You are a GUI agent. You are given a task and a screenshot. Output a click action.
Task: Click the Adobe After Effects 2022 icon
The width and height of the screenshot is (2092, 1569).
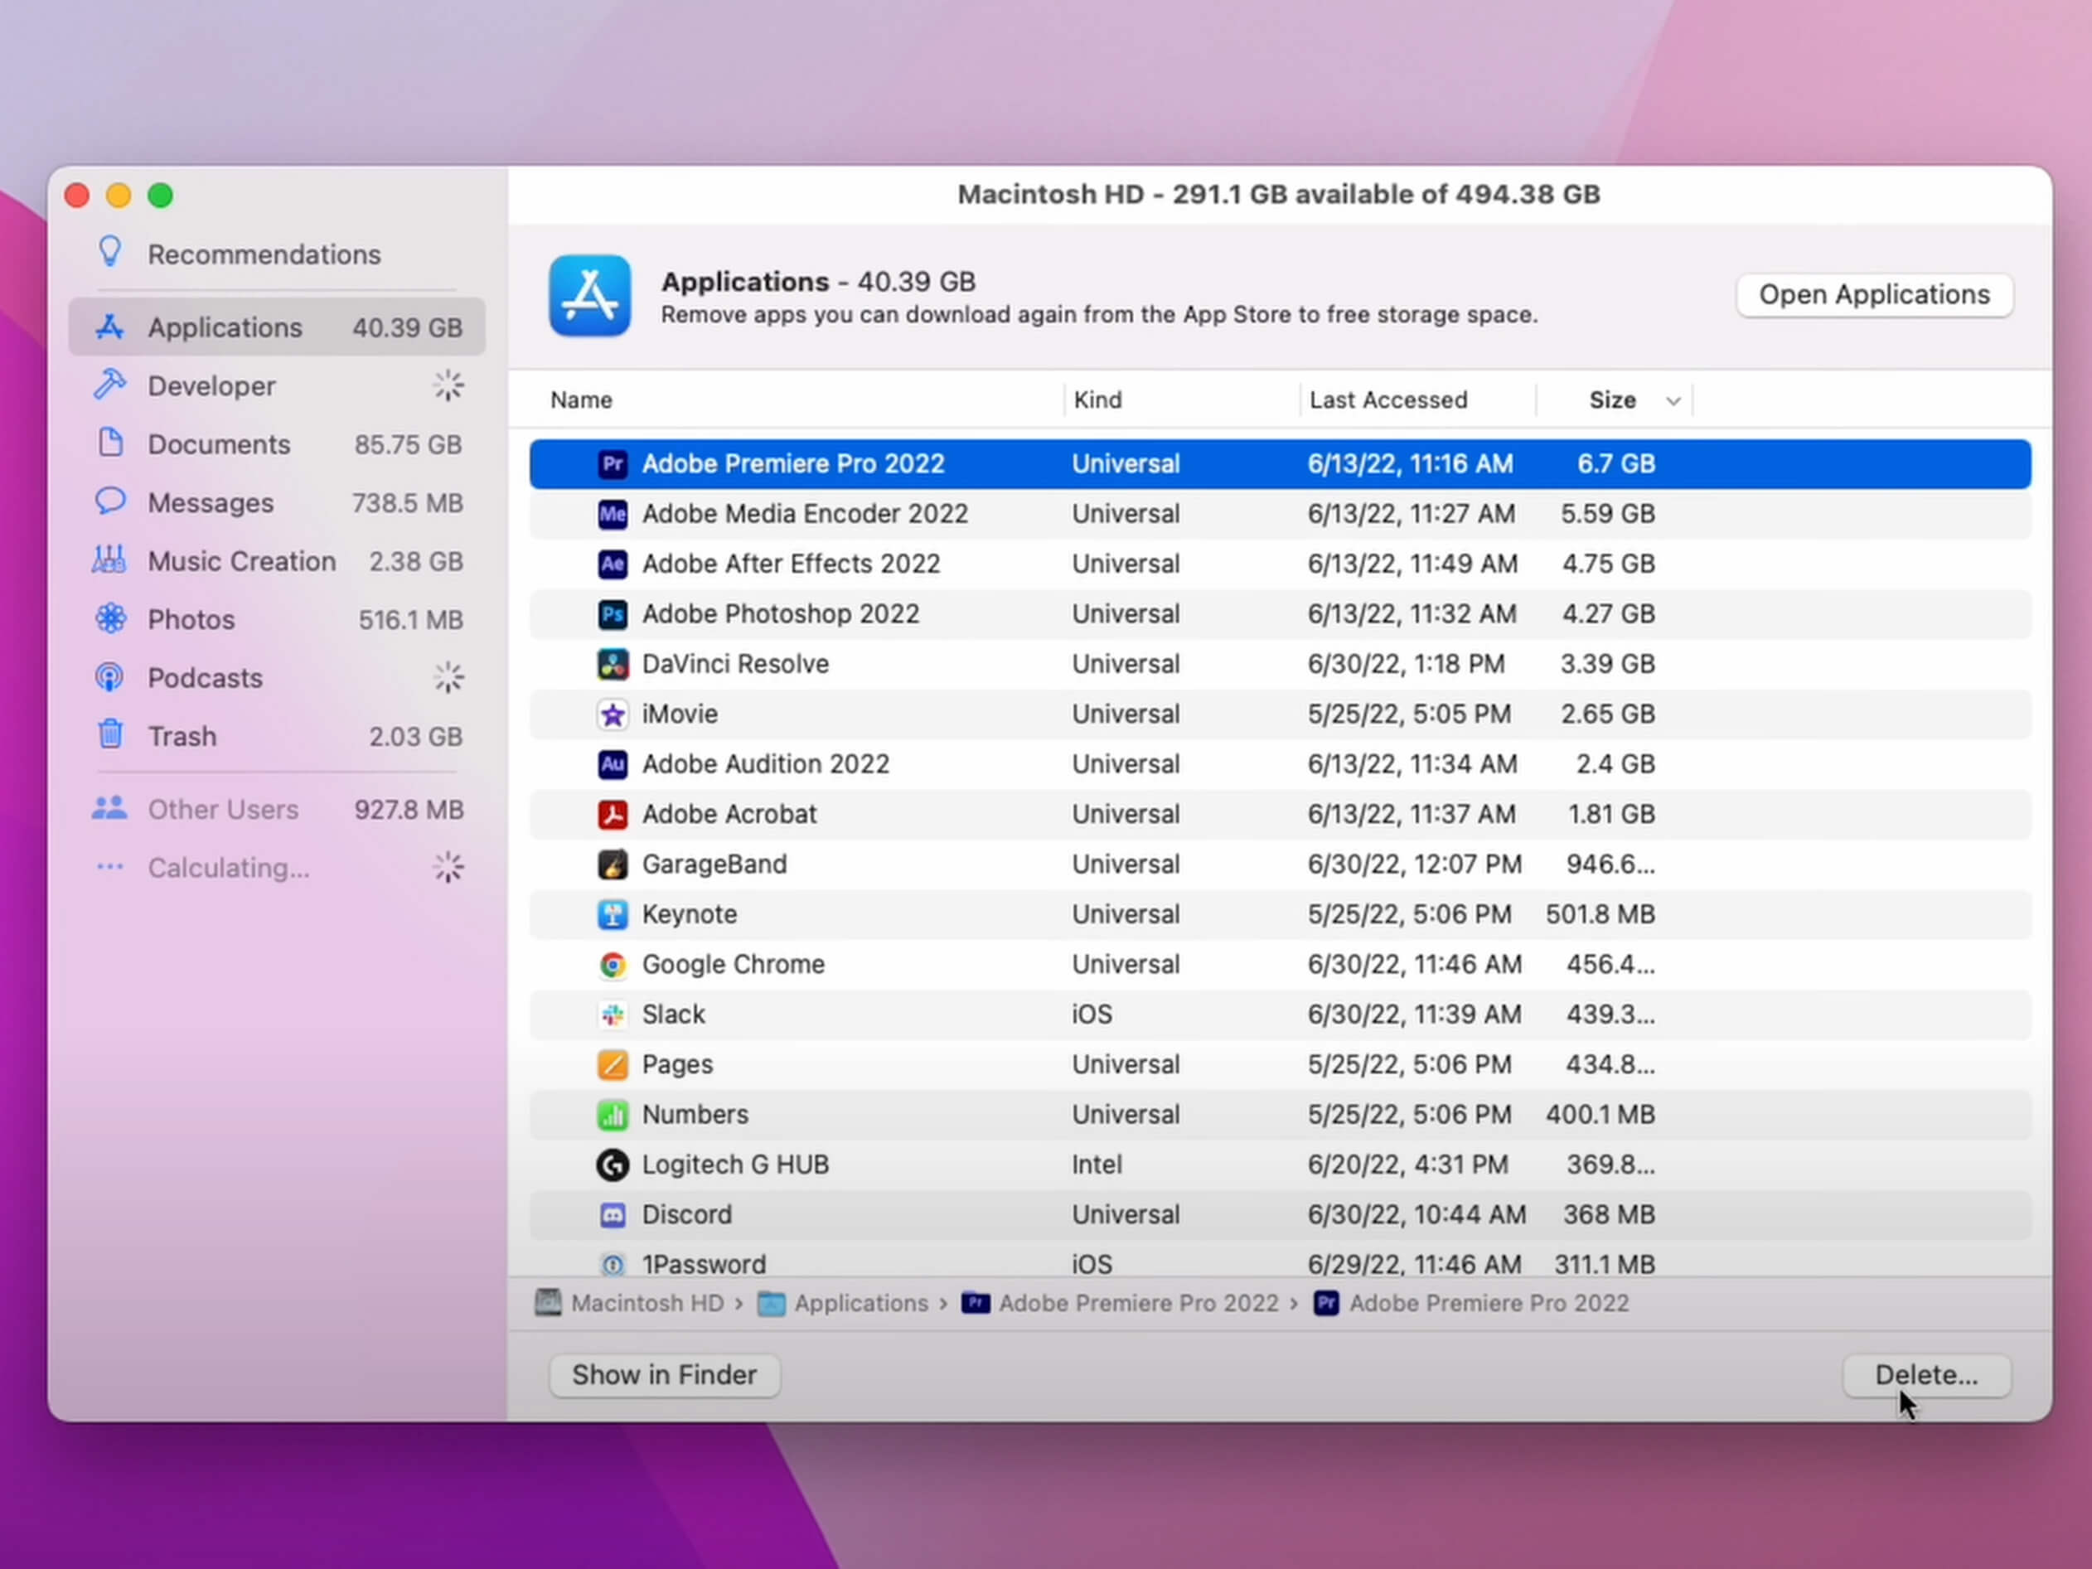(x=613, y=564)
